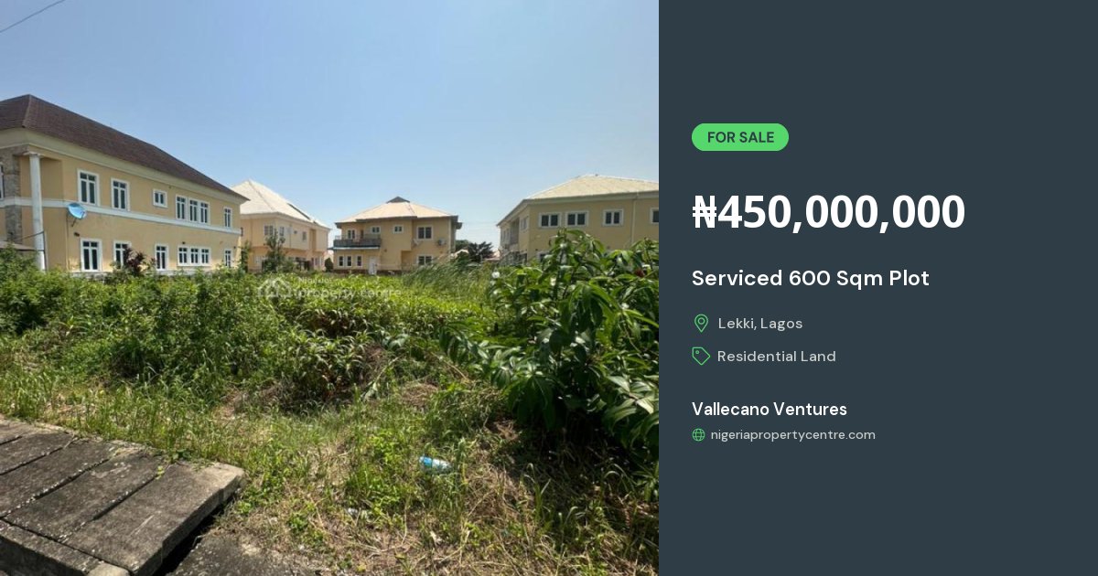This screenshot has width=1098, height=576.
Task: Click the globe icon beside website
Action: (x=698, y=435)
